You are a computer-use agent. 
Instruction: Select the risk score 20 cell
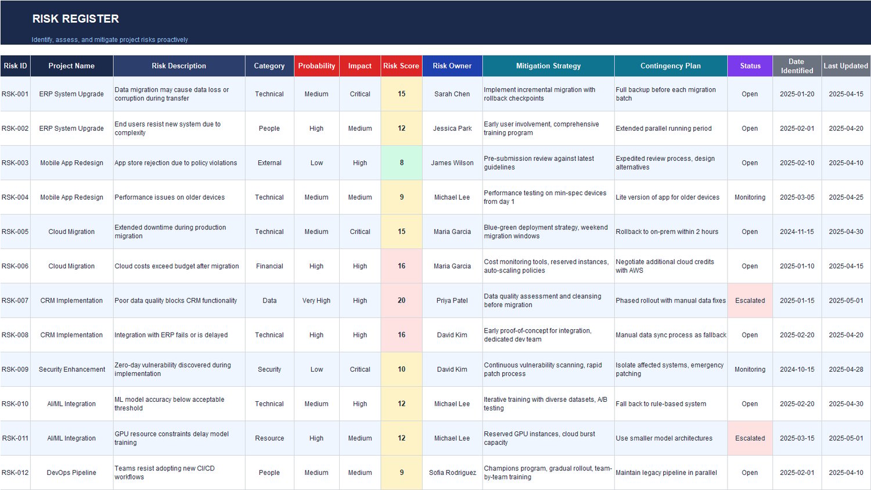(x=401, y=301)
